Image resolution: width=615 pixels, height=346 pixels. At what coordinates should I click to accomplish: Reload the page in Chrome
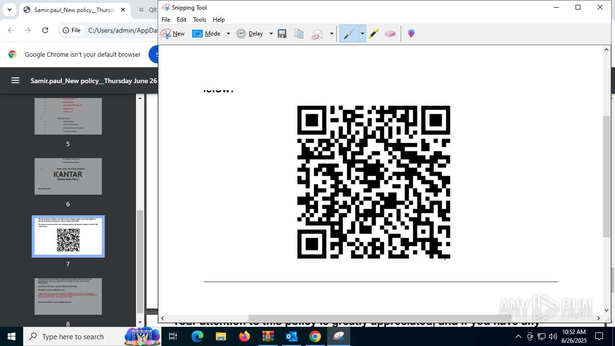pos(45,30)
